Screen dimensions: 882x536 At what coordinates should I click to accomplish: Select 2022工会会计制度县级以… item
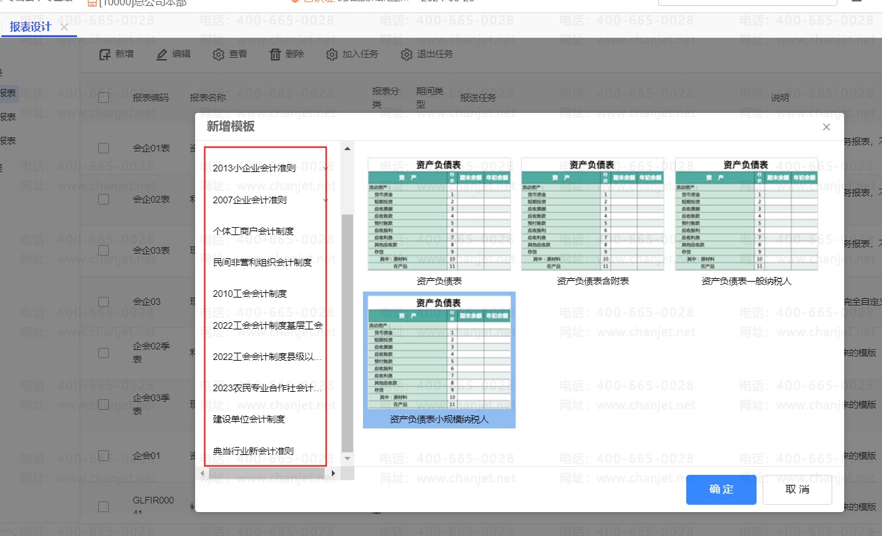tap(267, 357)
